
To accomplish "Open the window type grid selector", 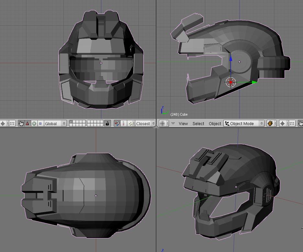I will 164,123.
